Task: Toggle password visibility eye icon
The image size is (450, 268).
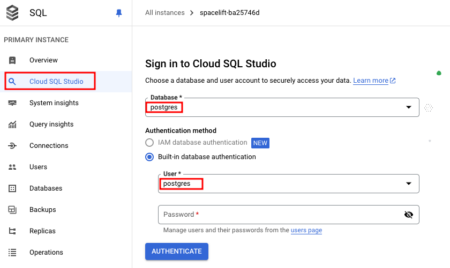Action: [409, 215]
